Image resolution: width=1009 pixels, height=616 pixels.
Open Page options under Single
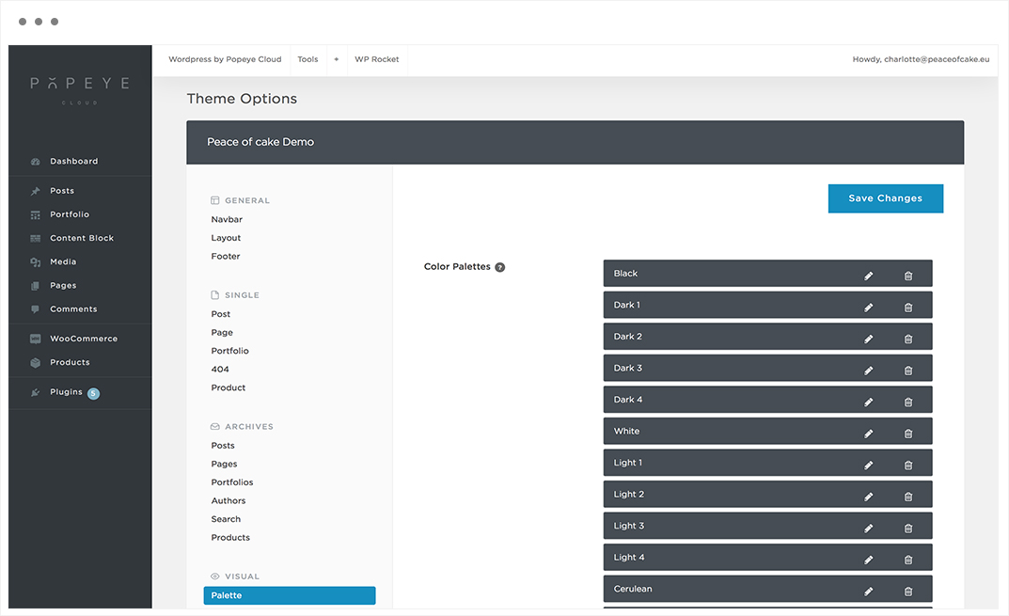coord(222,333)
